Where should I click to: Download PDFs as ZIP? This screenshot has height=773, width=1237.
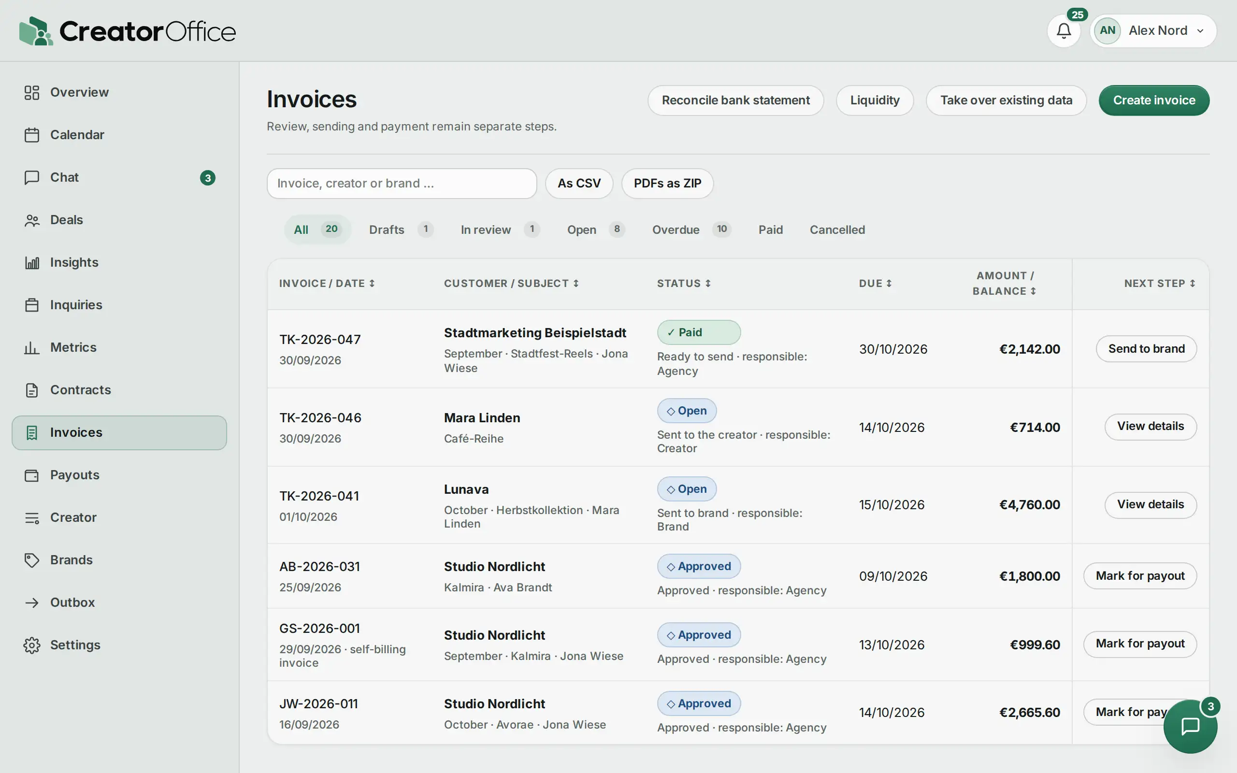tap(668, 183)
